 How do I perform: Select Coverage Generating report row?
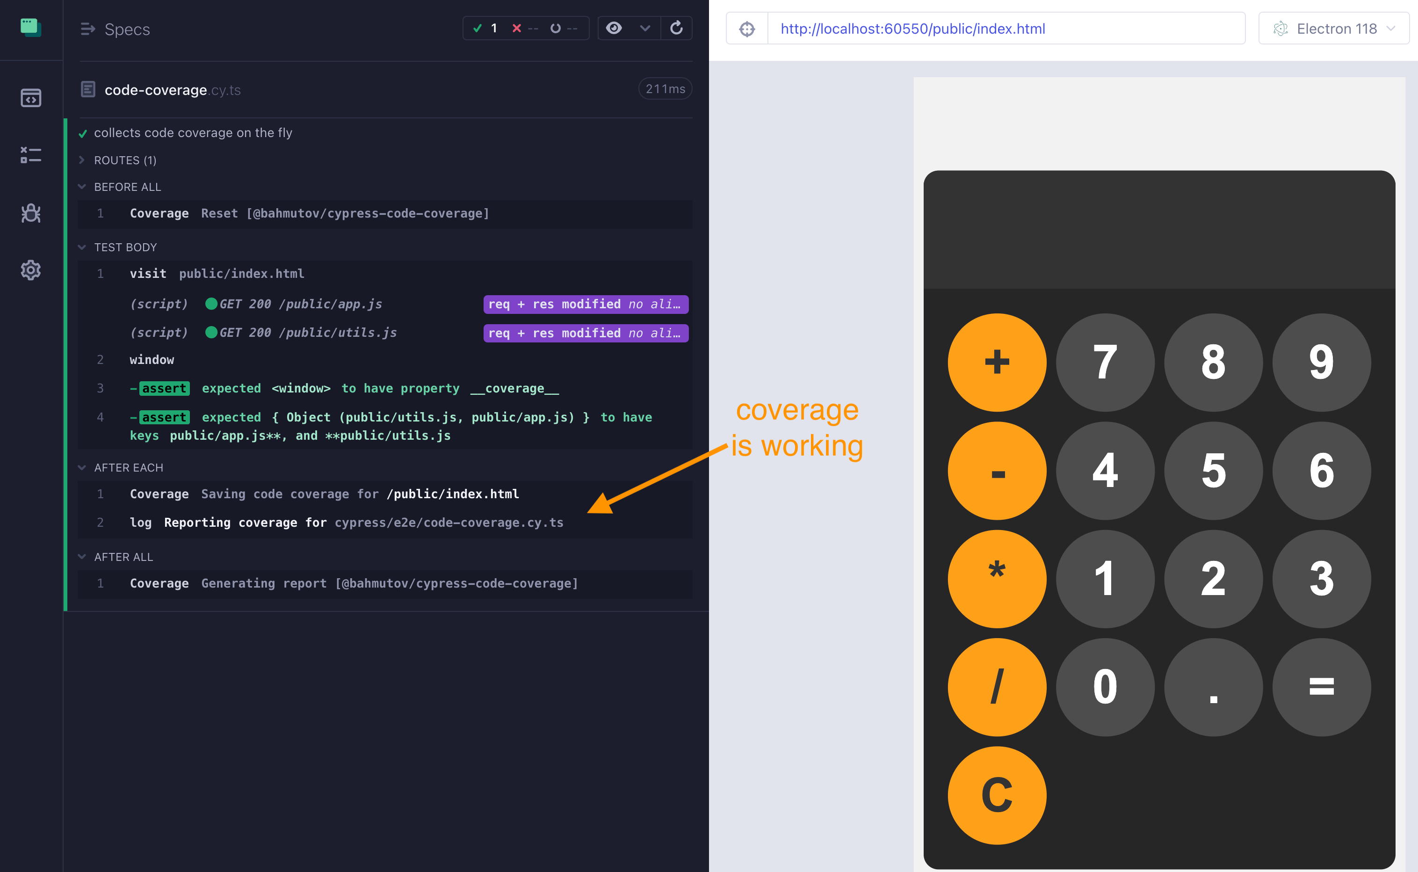point(385,584)
